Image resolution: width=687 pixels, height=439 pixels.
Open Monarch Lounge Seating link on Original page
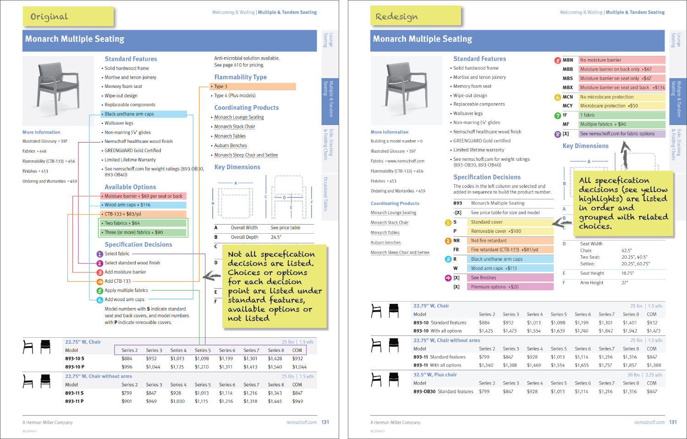point(239,117)
